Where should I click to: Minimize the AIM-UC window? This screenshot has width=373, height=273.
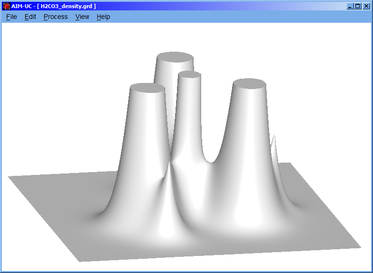point(350,6)
